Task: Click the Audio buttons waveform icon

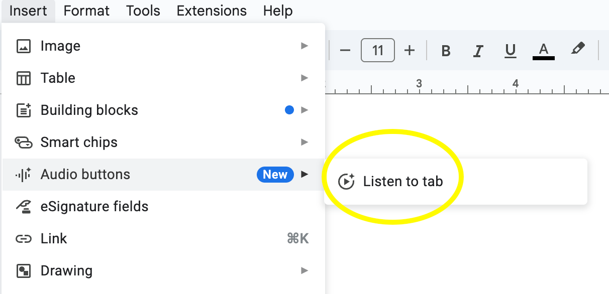Action: click(24, 175)
